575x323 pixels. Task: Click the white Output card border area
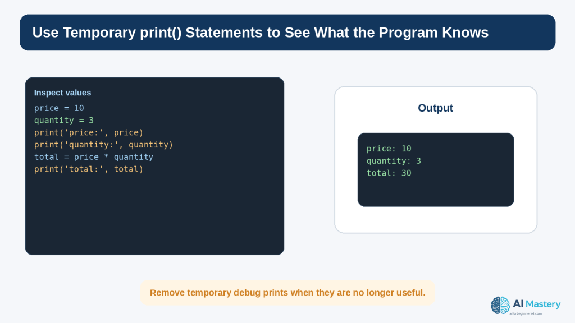pos(436,220)
